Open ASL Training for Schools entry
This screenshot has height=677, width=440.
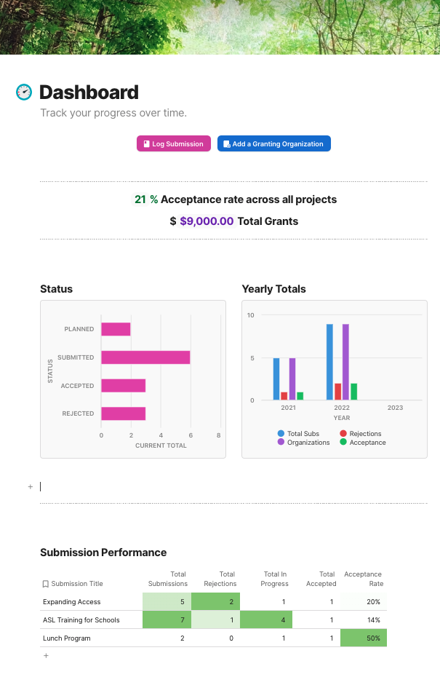[81, 620]
